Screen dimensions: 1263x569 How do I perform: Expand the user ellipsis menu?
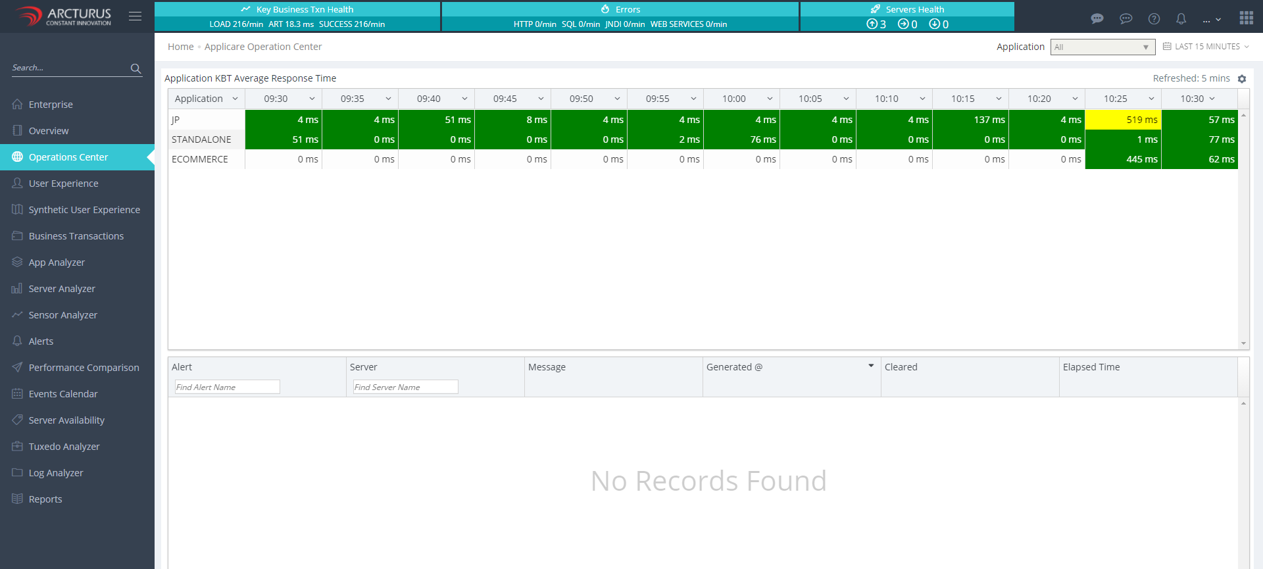click(x=1212, y=20)
